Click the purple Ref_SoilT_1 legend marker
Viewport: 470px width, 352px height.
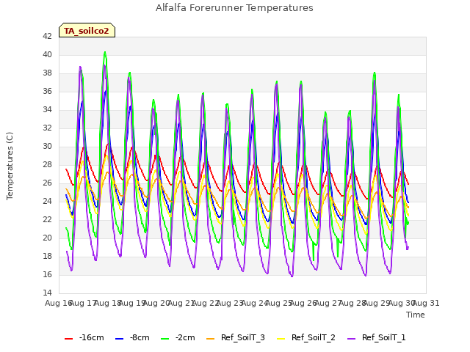pyautogui.click(x=351, y=339)
